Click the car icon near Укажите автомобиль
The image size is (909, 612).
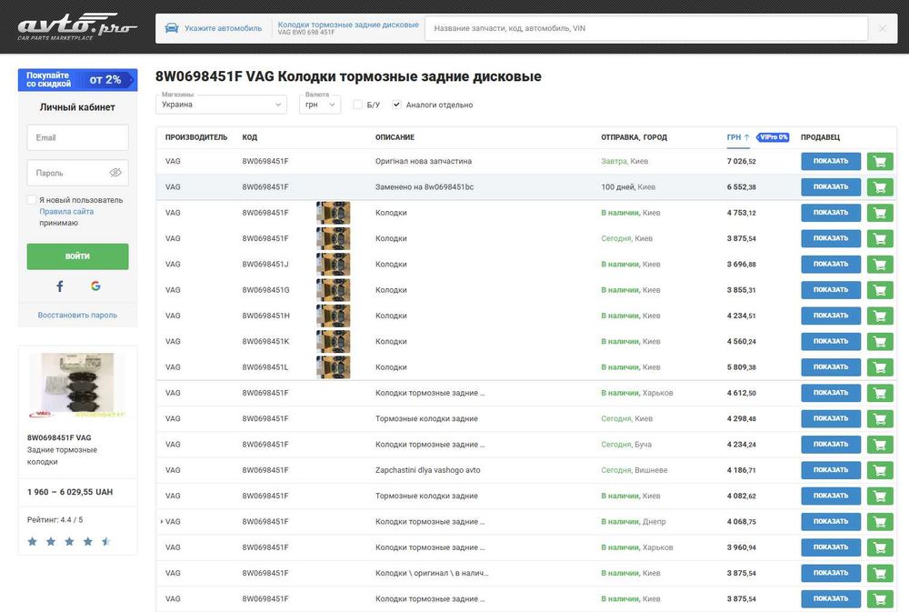pos(172,28)
